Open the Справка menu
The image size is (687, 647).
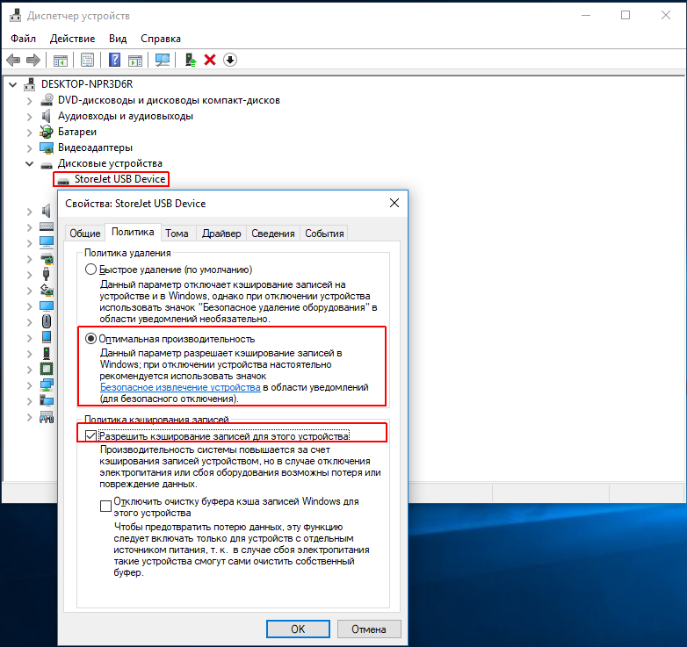[x=161, y=39]
